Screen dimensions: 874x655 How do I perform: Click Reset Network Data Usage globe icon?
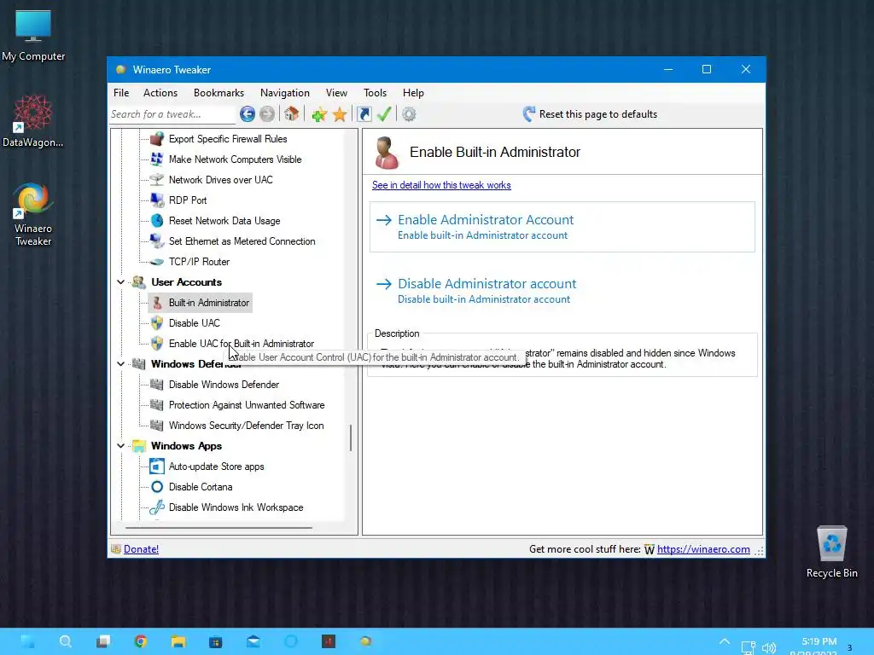pos(157,221)
